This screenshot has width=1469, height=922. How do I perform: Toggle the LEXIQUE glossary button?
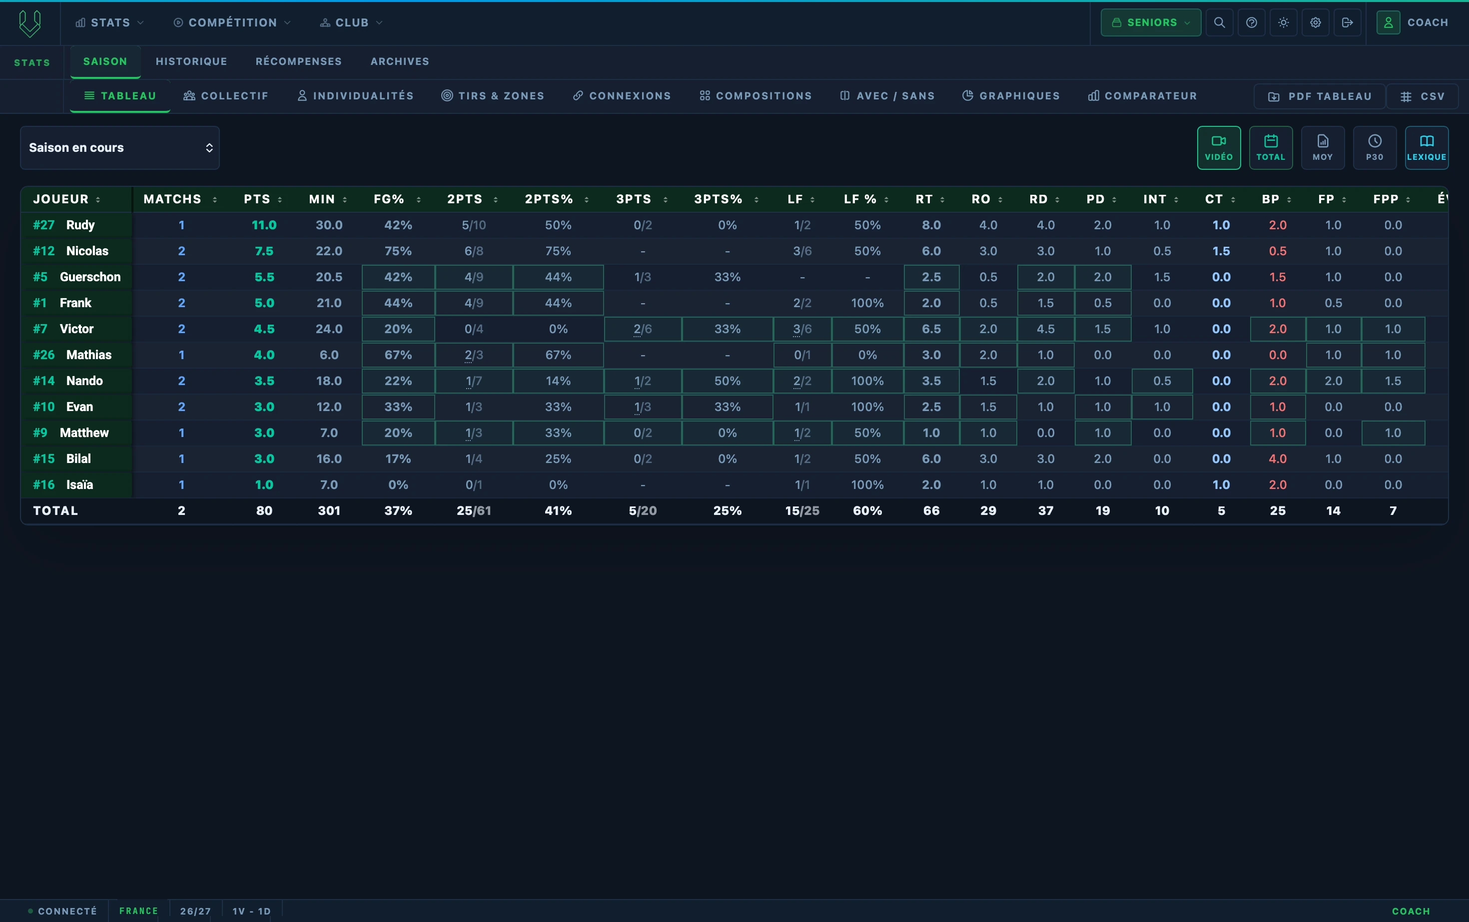click(1427, 147)
